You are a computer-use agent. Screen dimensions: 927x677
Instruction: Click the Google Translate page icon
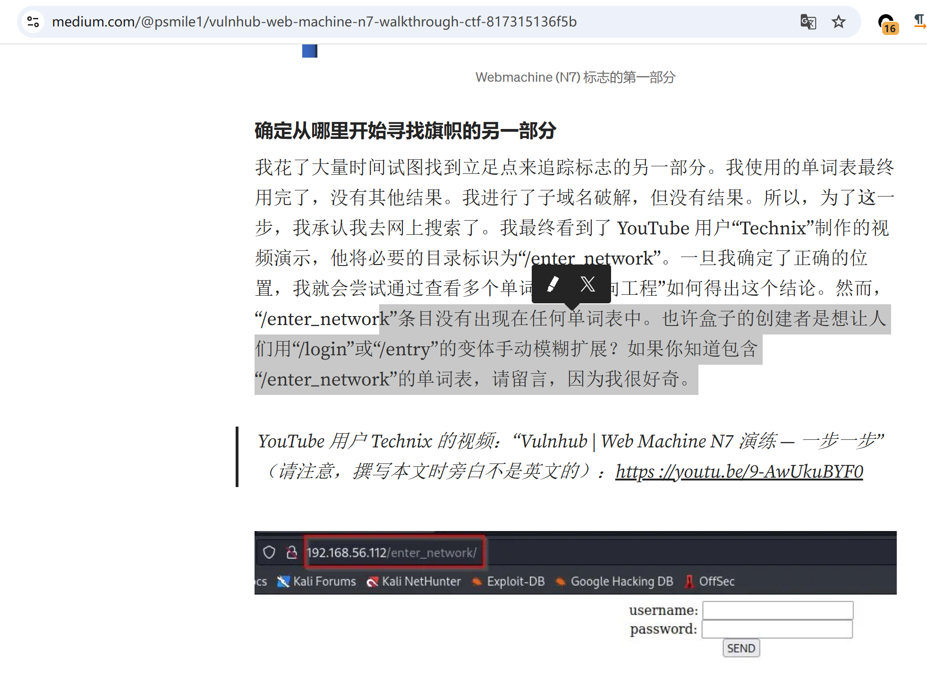point(808,22)
